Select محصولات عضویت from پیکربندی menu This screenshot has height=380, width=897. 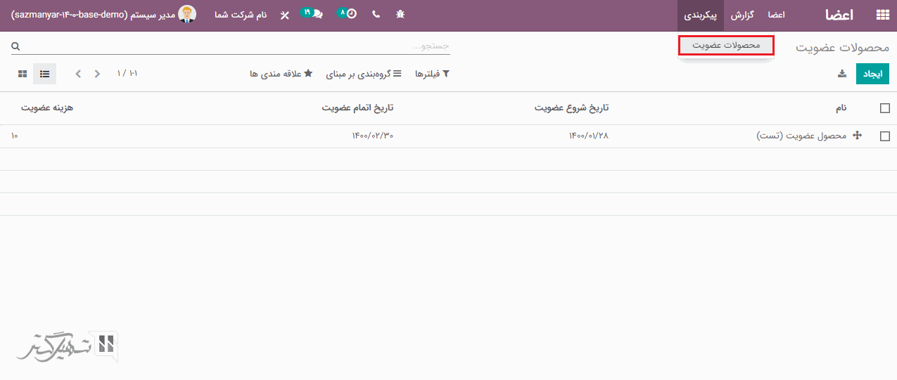pos(726,46)
